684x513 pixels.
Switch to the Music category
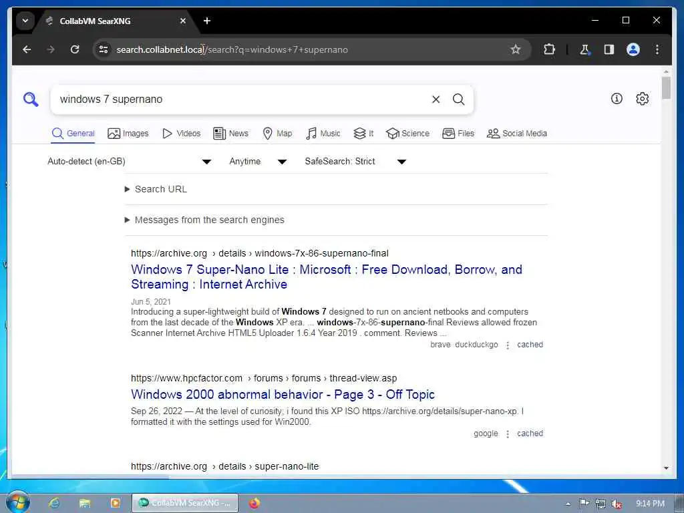pyautogui.click(x=323, y=134)
